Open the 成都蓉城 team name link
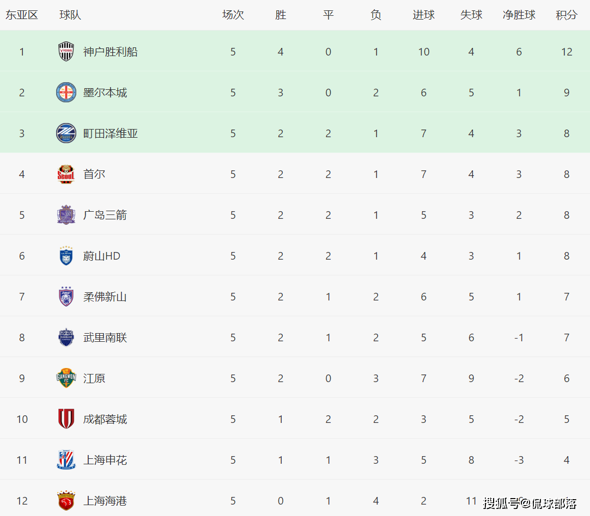Image resolution: width=590 pixels, height=516 pixels. 105,419
